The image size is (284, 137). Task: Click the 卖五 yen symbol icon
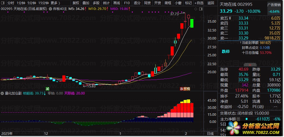click(230, 18)
